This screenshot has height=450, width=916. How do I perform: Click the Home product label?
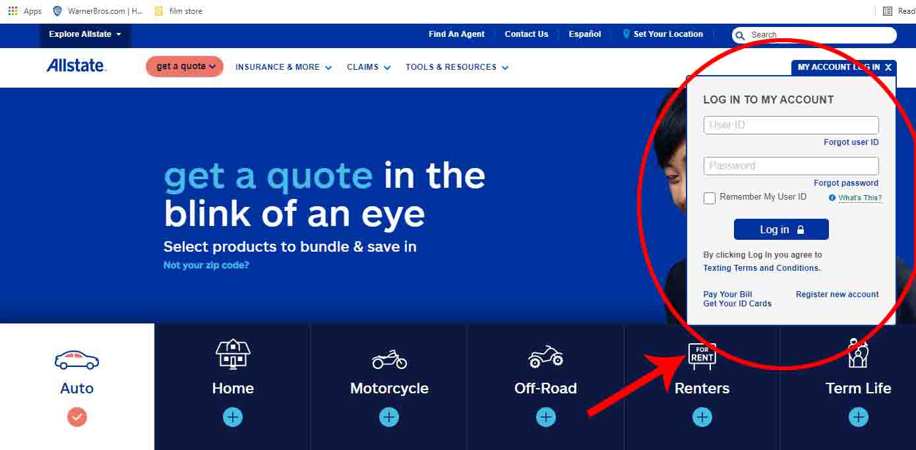[233, 388]
